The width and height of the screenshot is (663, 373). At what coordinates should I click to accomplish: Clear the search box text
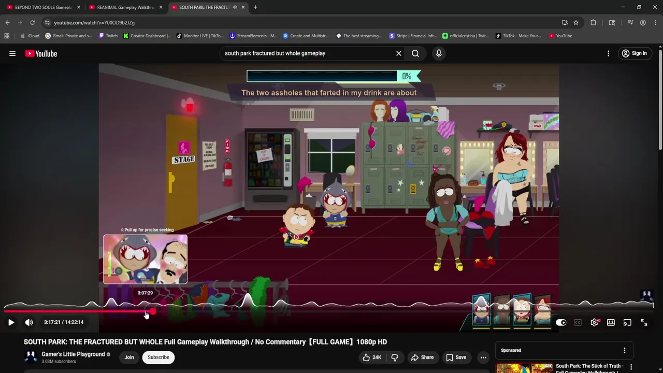tap(399, 53)
